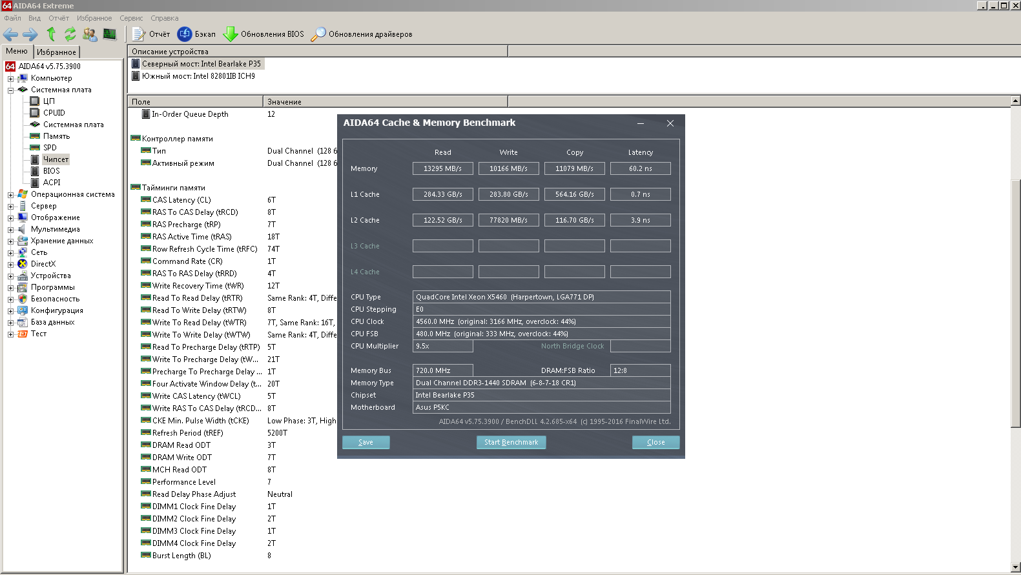
Task: Click the vertical scrollbar thumb of the details list
Action: tap(1016, 303)
